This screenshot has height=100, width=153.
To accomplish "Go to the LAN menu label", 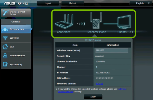I will tap(12, 47).
